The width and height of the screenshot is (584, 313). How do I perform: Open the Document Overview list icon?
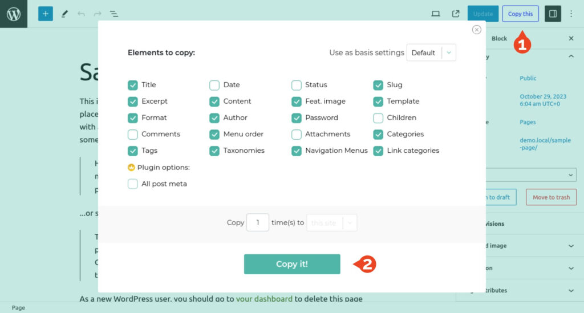114,14
